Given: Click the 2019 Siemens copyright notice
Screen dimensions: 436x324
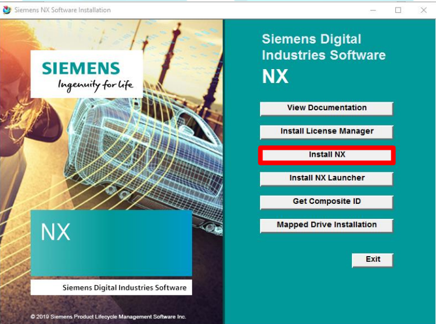Looking at the screenshot, I should (x=108, y=316).
